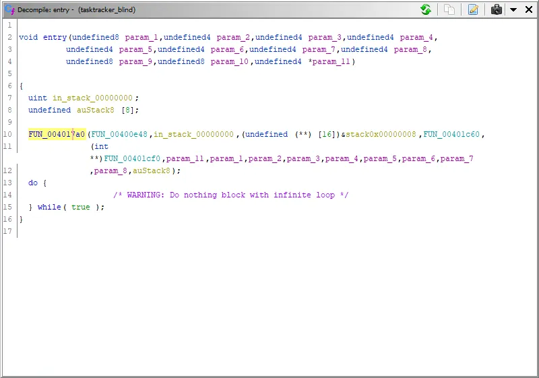
Task: Click the WARNING infinite loop comment
Action: [x=230, y=195]
